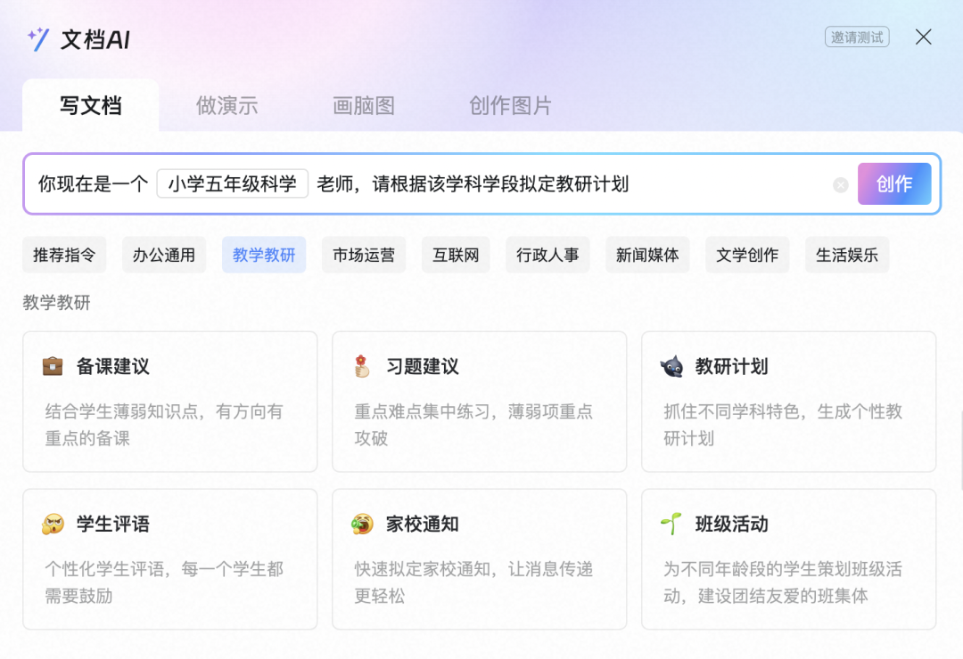Switch to the 做演示 tab
This screenshot has height=659, width=963.
(226, 106)
